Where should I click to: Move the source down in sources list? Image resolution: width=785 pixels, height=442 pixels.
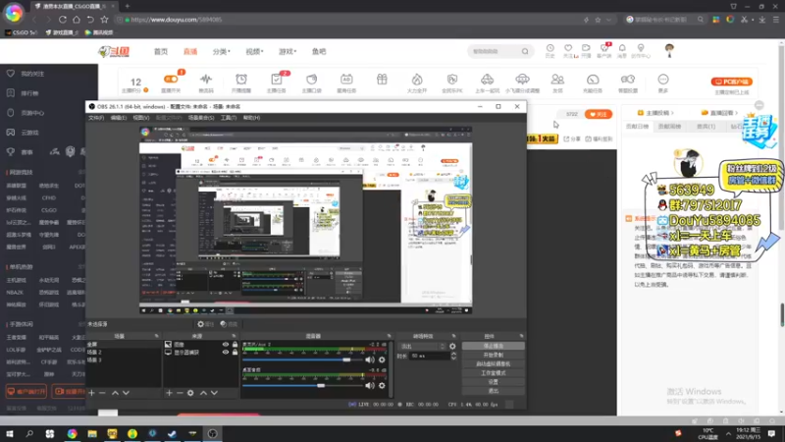214,393
